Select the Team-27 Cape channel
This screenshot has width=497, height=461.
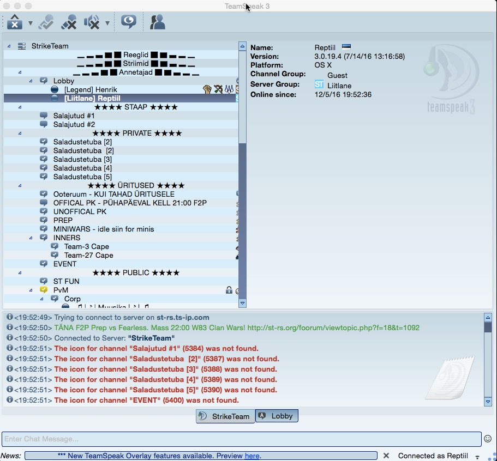121,255
